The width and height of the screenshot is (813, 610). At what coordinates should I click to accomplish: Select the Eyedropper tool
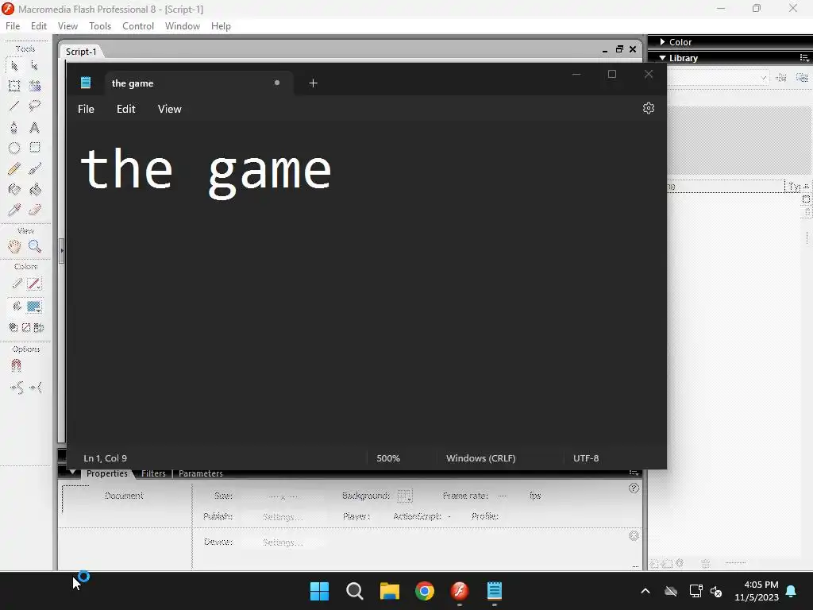[x=14, y=210]
